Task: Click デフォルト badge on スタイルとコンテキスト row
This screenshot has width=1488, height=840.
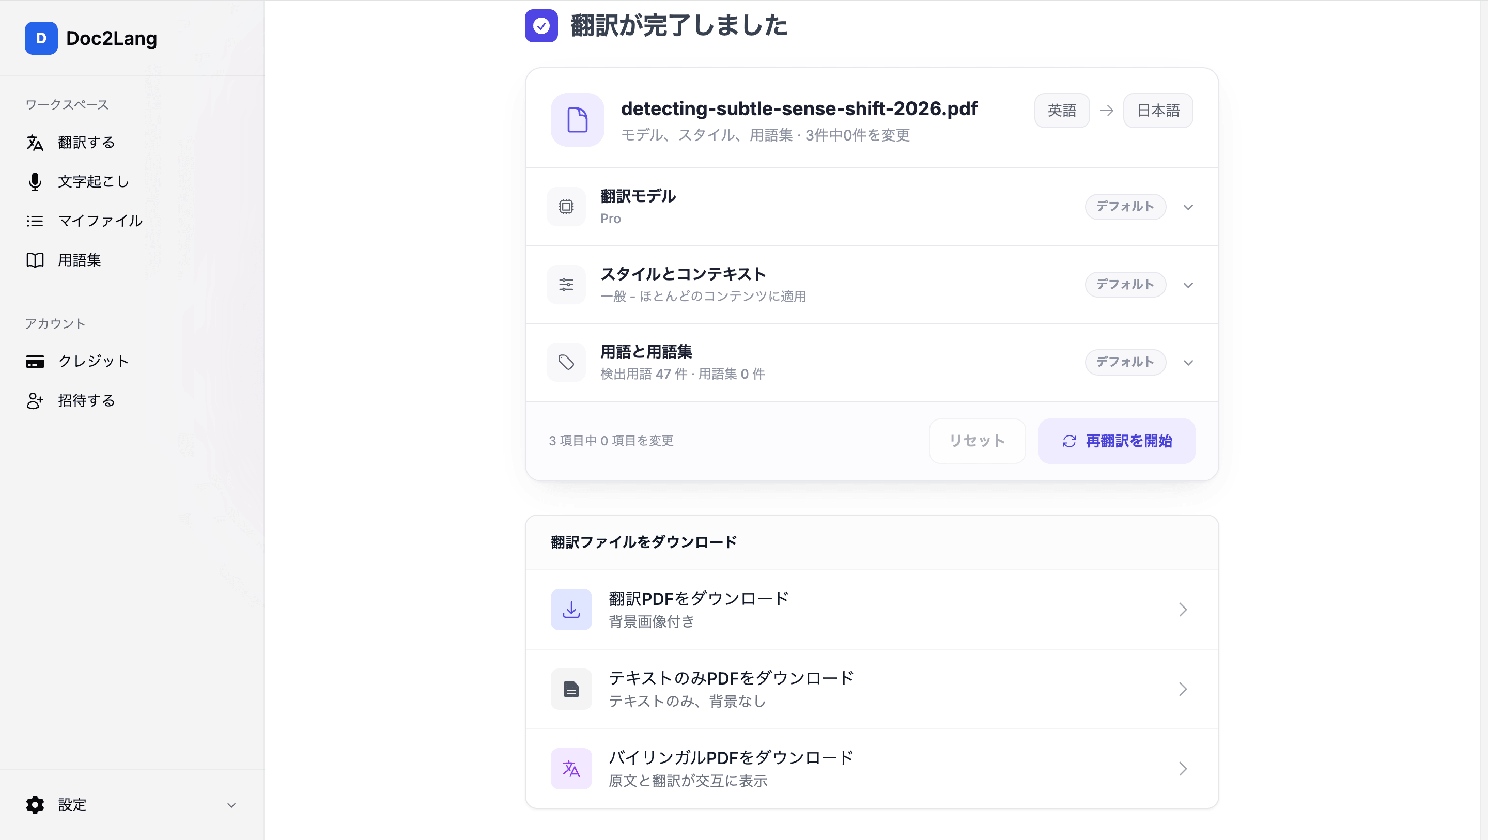Action: click(1125, 285)
